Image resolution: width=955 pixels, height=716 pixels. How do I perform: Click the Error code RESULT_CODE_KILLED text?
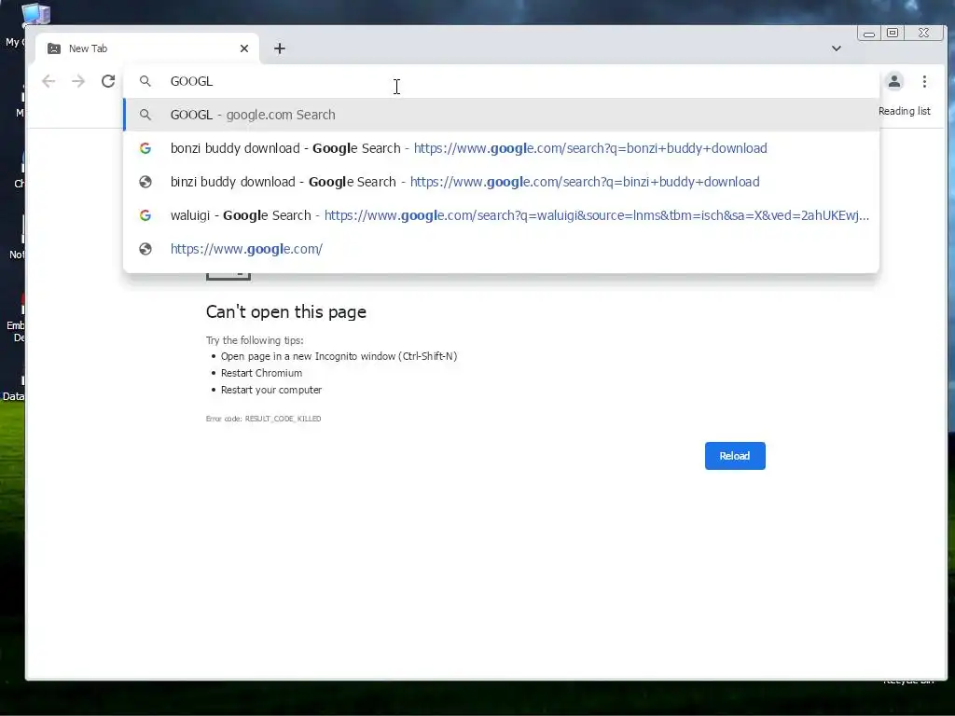[263, 419]
